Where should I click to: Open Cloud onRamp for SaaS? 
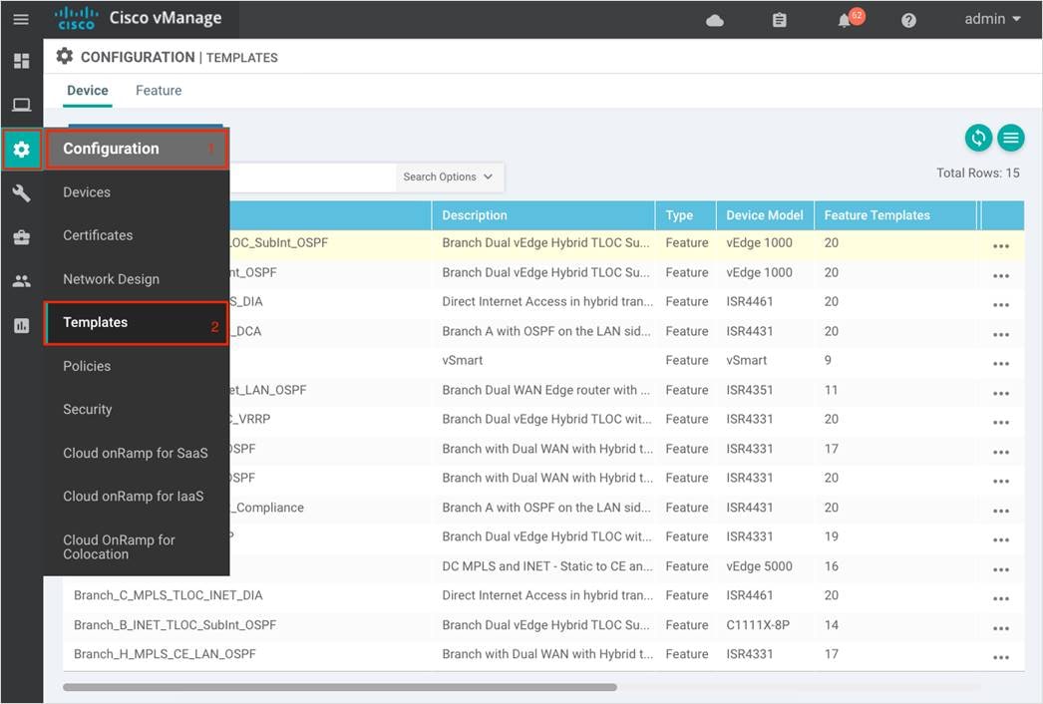click(x=137, y=453)
